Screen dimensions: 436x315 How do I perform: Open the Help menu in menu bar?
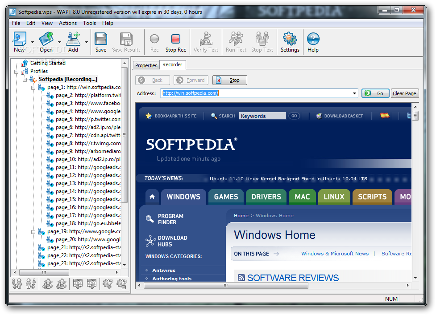108,23
